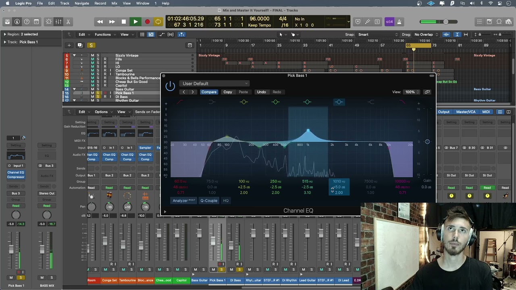Click the Forward transport button

112,22
